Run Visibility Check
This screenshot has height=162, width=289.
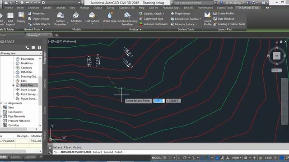point(150,13)
